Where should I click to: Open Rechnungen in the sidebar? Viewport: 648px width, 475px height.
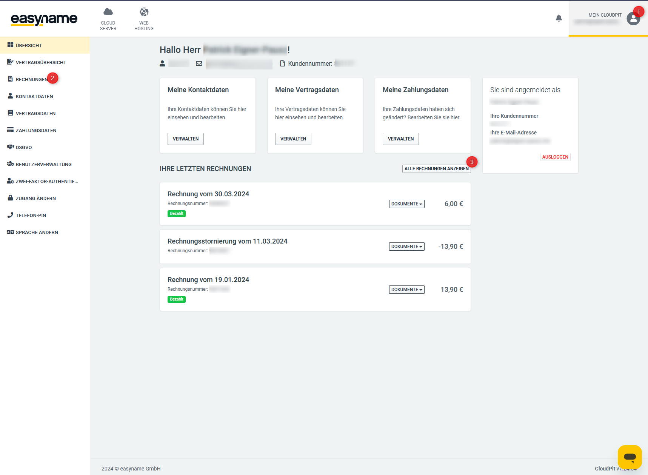point(32,79)
